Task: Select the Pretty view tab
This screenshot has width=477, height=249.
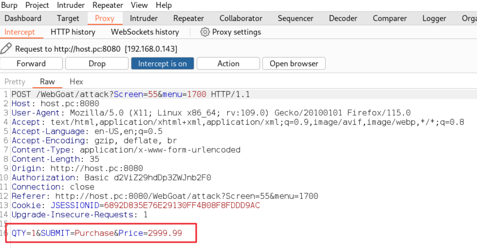Action: pos(15,82)
